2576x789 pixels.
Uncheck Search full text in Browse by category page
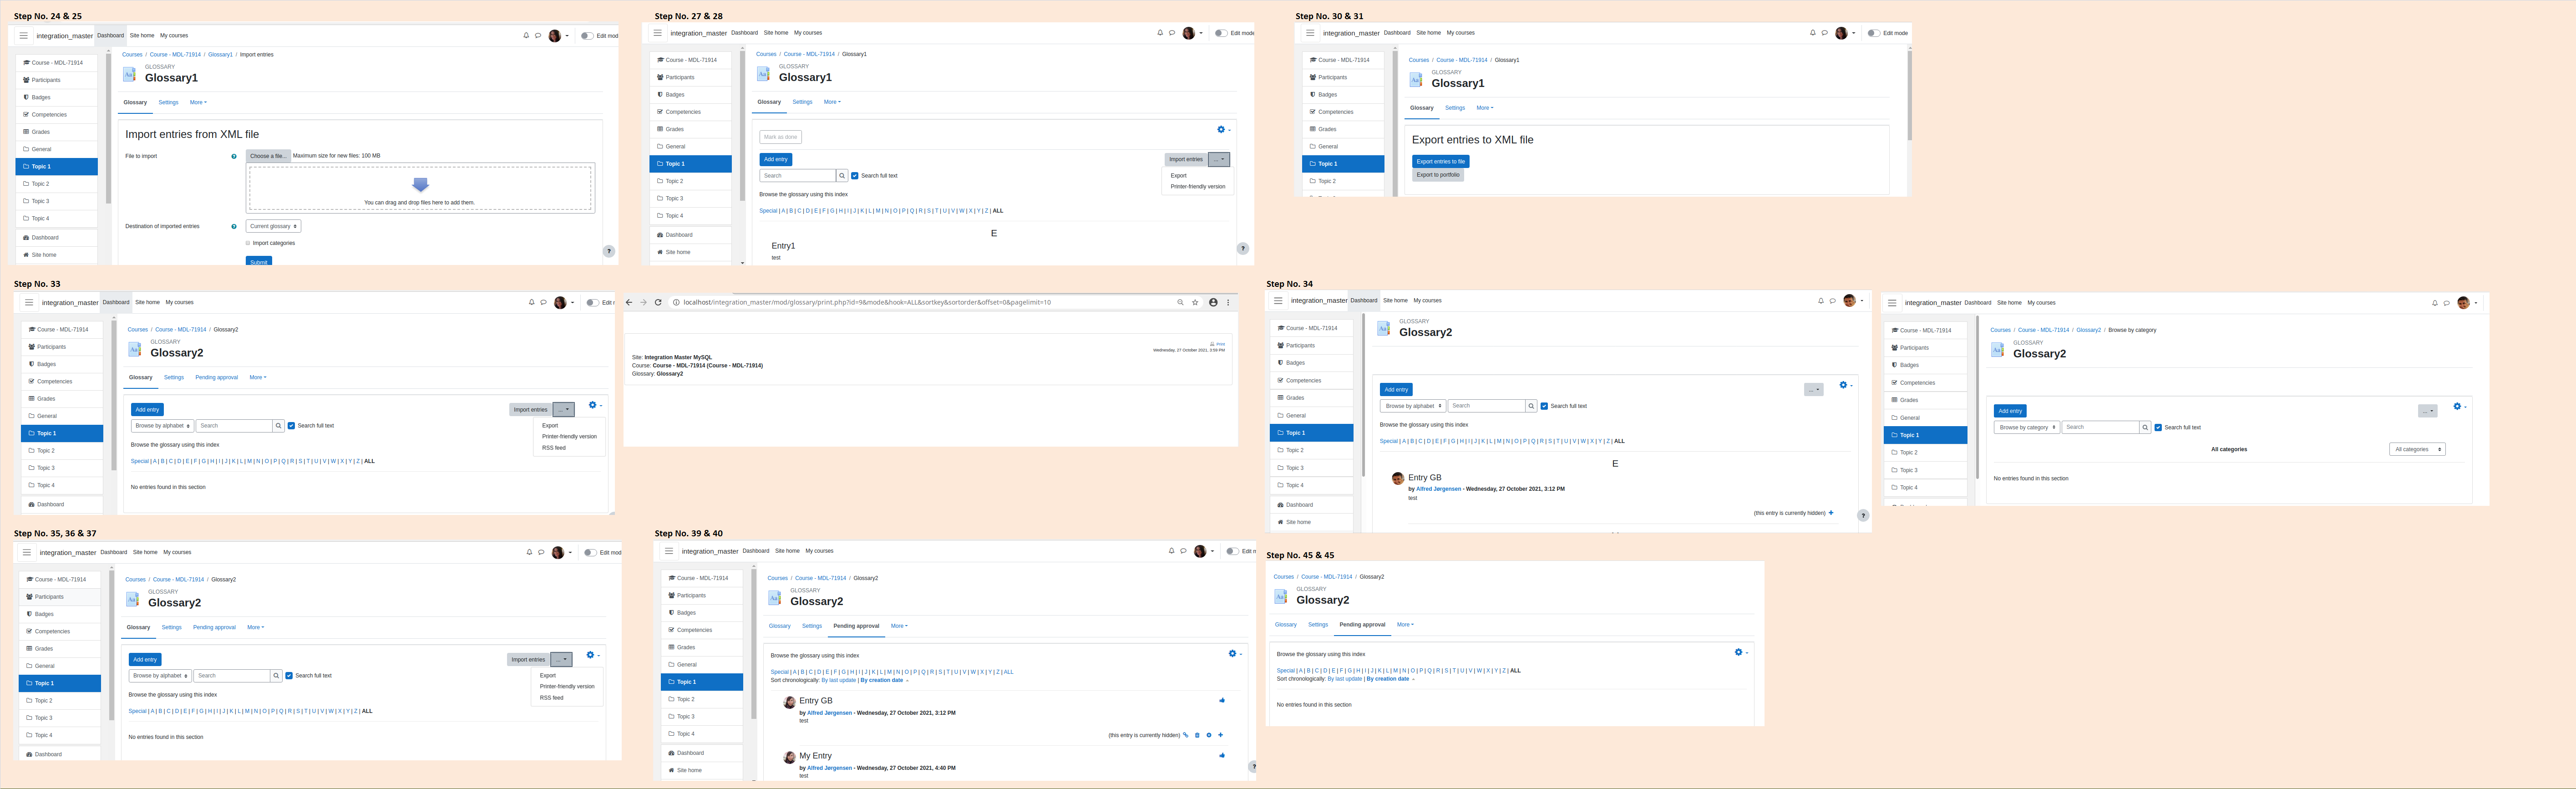(x=2158, y=428)
